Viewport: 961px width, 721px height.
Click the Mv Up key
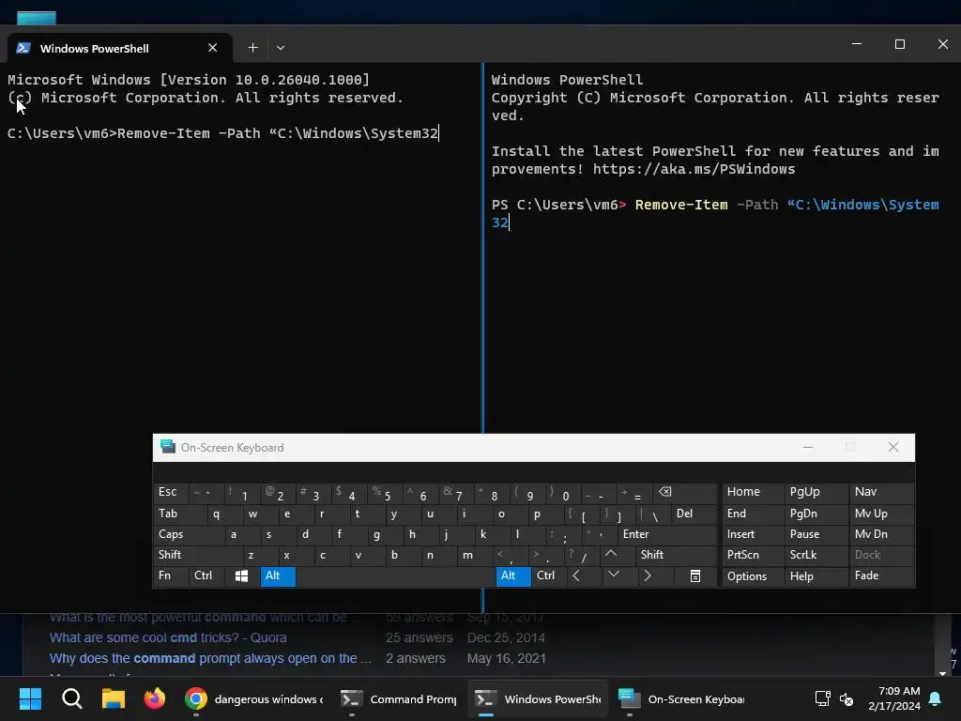pyautogui.click(x=881, y=514)
